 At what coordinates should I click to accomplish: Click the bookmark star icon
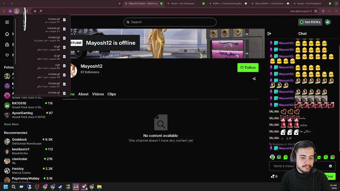pyautogui.click(x=35, y=11)
